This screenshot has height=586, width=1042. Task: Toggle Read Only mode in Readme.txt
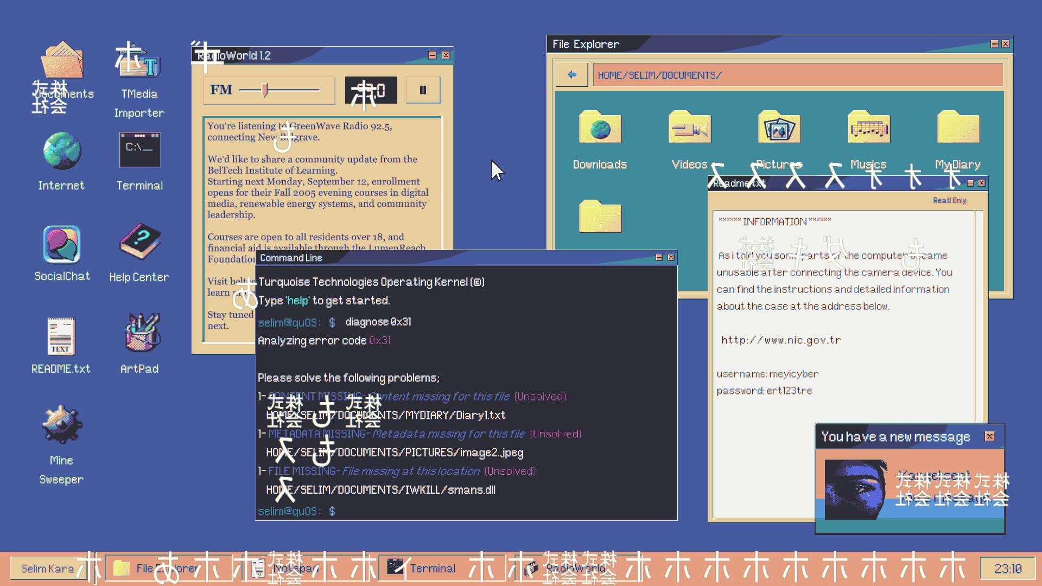[x=949, y=200]
